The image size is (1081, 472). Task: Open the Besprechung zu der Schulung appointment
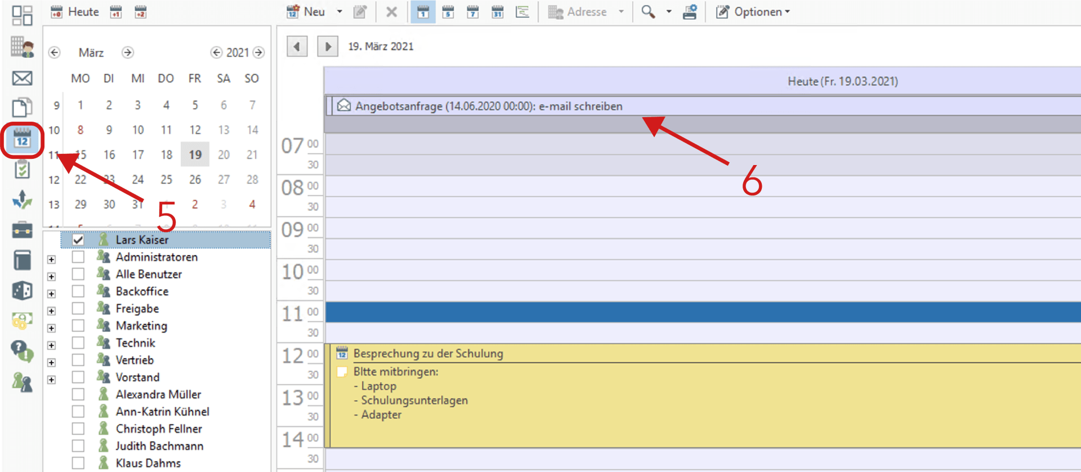point(428,354)
